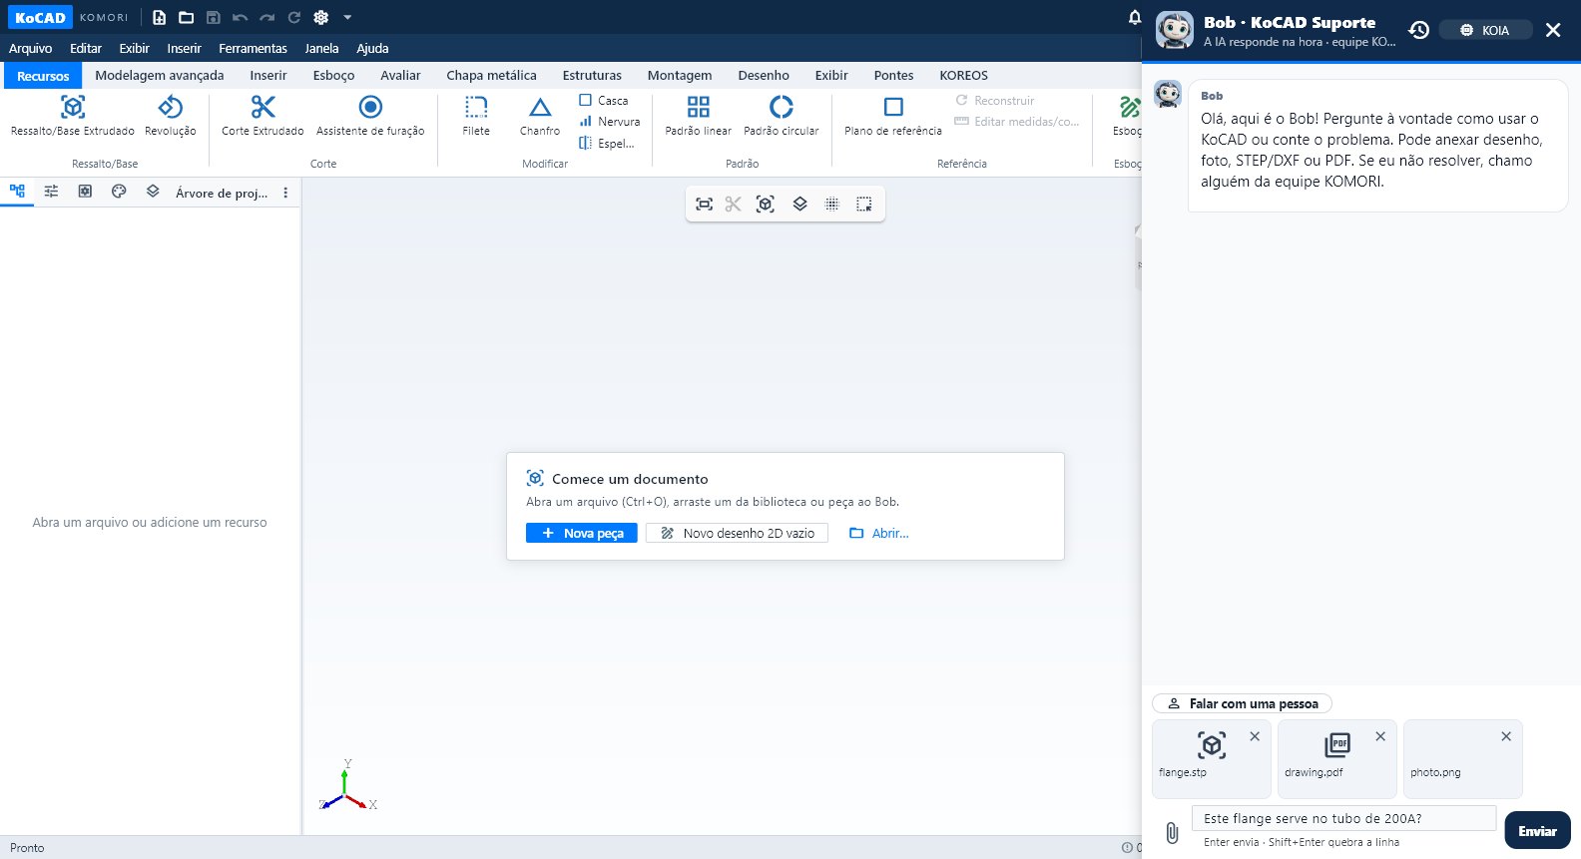Remove the photo.png attachment

pos(1506,736)
